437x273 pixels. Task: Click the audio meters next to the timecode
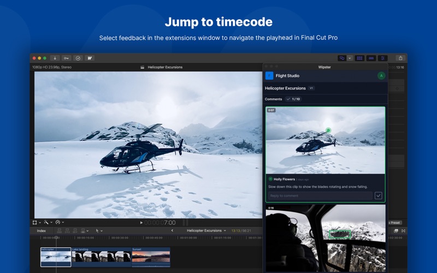coord(185,223)
